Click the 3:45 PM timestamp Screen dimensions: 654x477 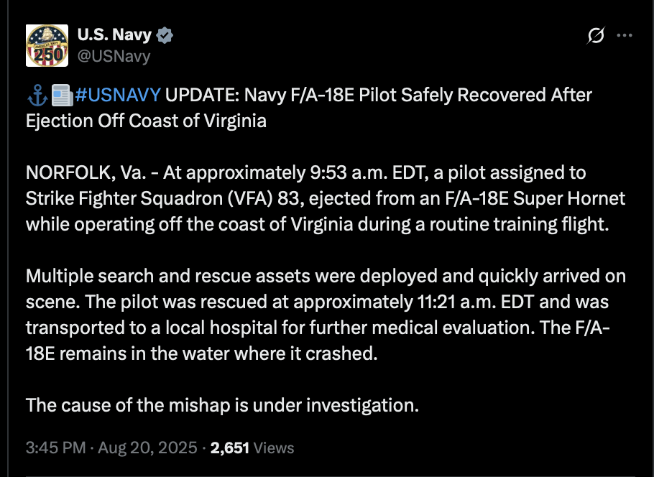tap(55, 448)
